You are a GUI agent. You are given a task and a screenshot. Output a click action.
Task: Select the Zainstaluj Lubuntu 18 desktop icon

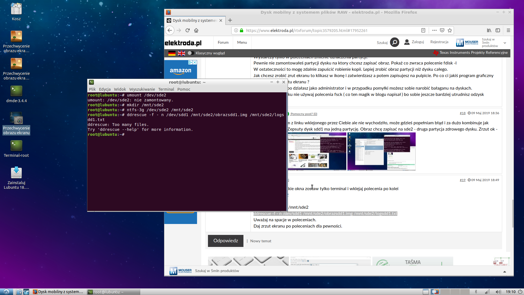tap(16, 178)
